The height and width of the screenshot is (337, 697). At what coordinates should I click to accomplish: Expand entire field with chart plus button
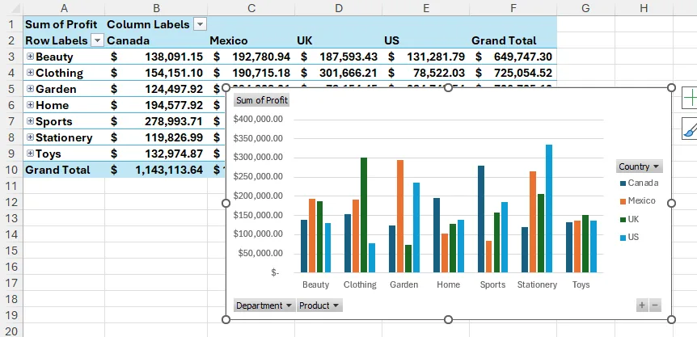point(642,305)
